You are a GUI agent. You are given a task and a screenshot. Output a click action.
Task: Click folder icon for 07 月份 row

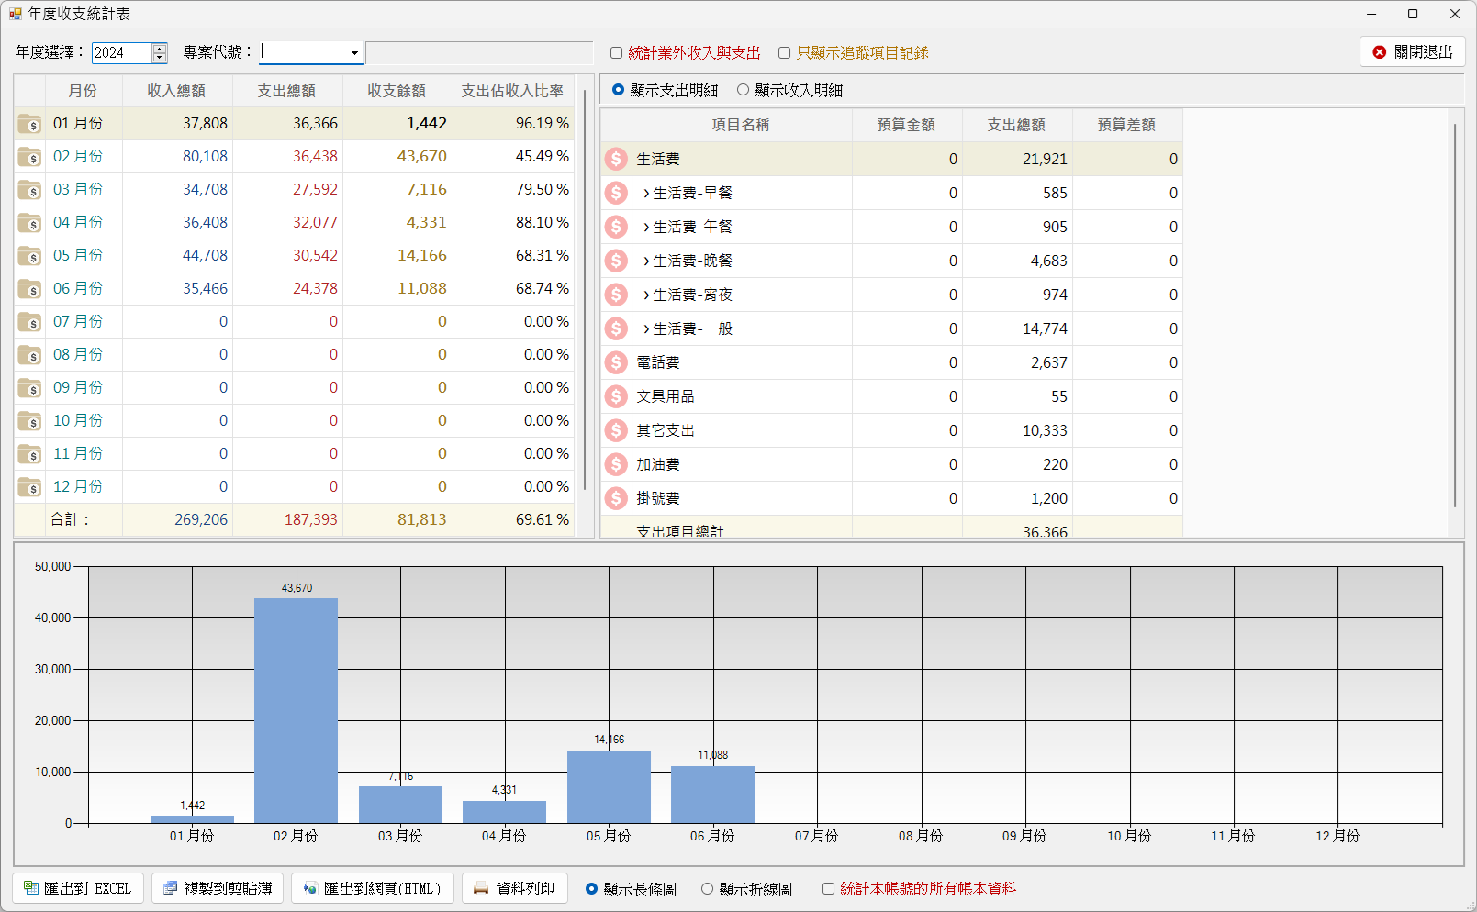point(29,322)
